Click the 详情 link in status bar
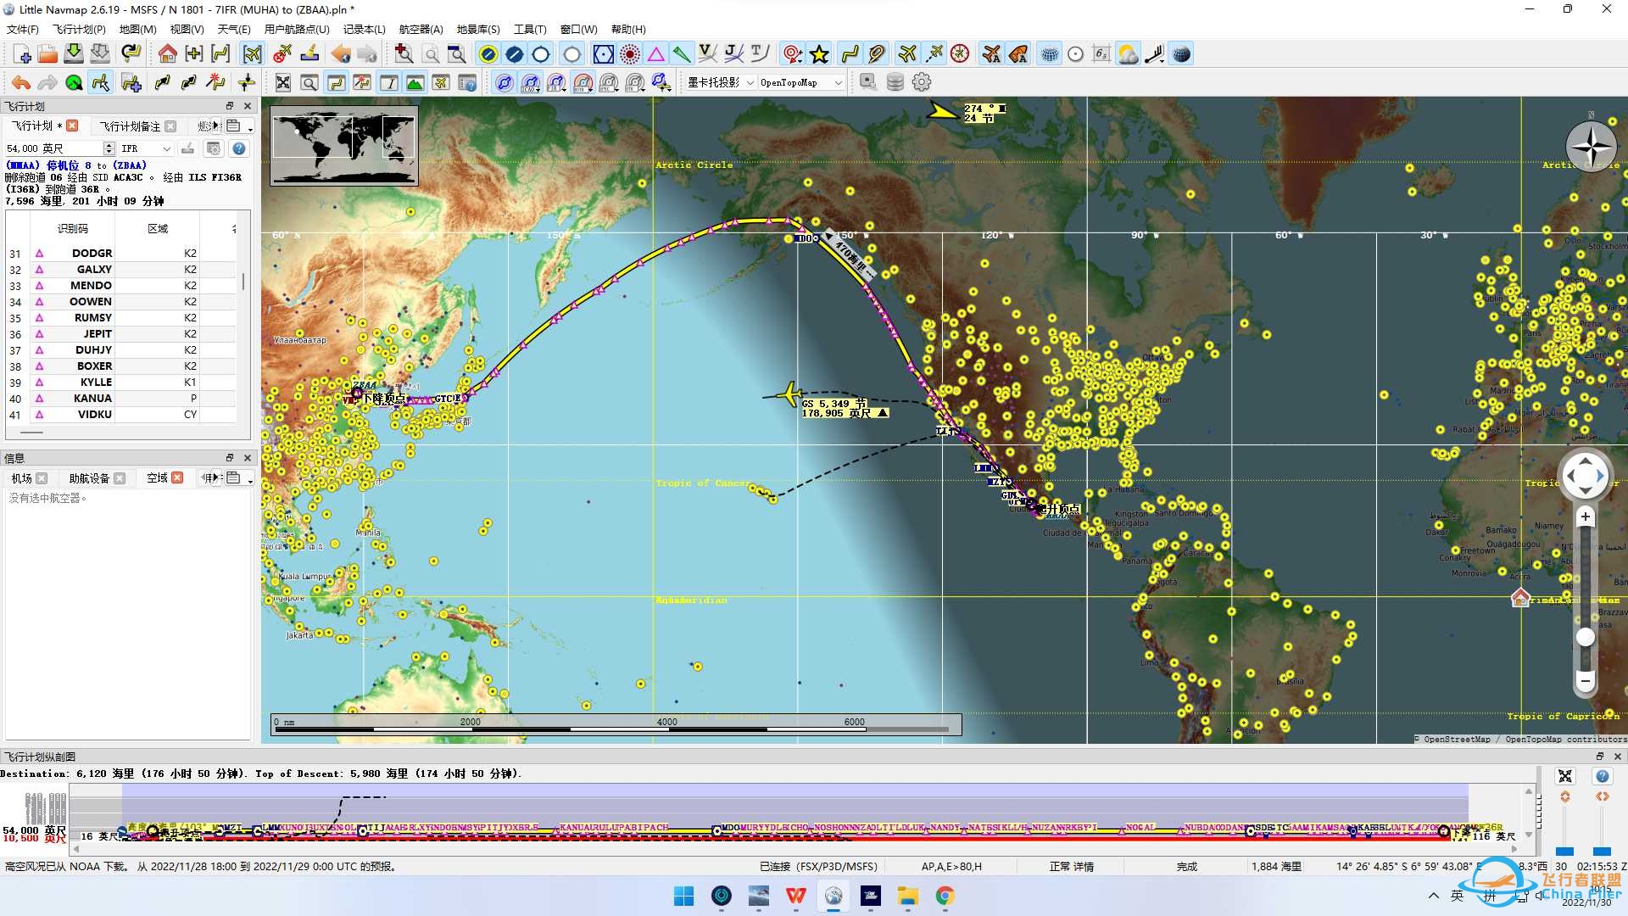The image size is (1628, 916). point(1084,867)
